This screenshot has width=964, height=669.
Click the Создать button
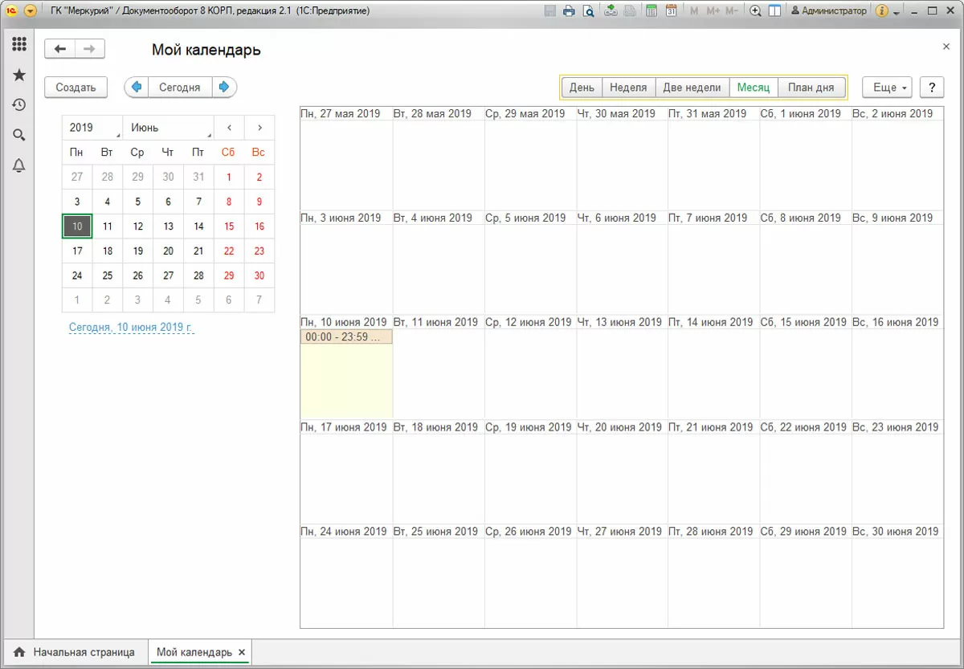pos(76,88)
